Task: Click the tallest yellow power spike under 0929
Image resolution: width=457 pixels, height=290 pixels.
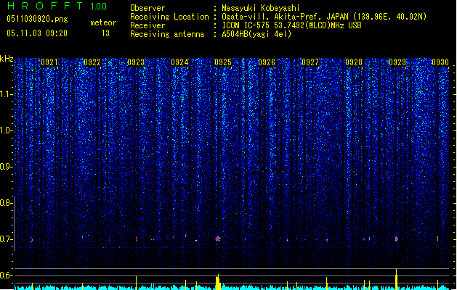Action: [397, 279]
